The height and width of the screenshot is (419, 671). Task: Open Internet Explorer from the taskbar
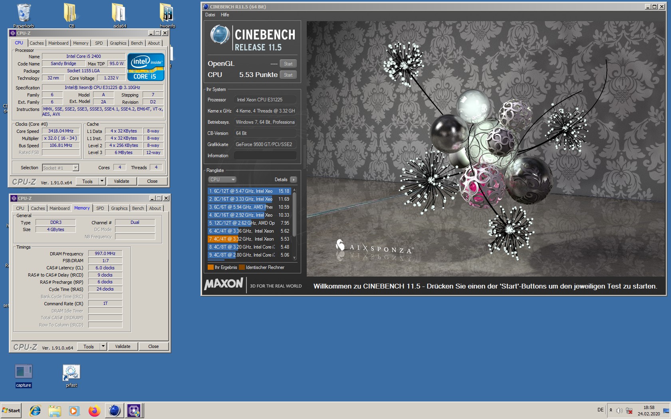tap(35, 411)
